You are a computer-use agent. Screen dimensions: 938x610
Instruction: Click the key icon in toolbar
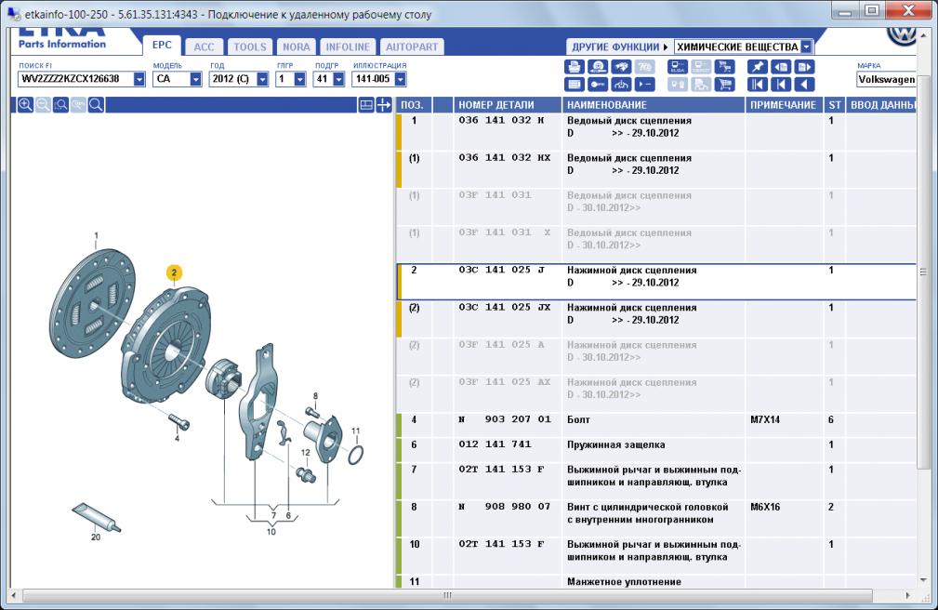coord(598,85)
